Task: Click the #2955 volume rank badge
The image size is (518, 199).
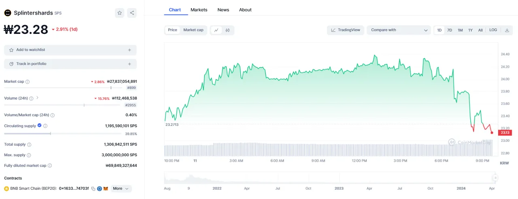Action: pos(130,105)
